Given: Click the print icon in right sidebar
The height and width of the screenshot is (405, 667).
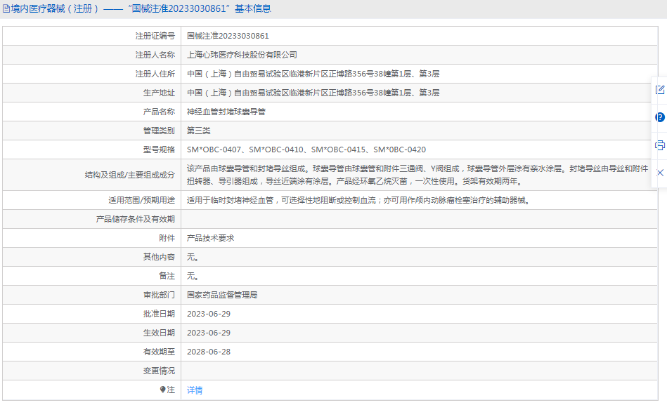Looking at the screenshot, I should 660,145.
